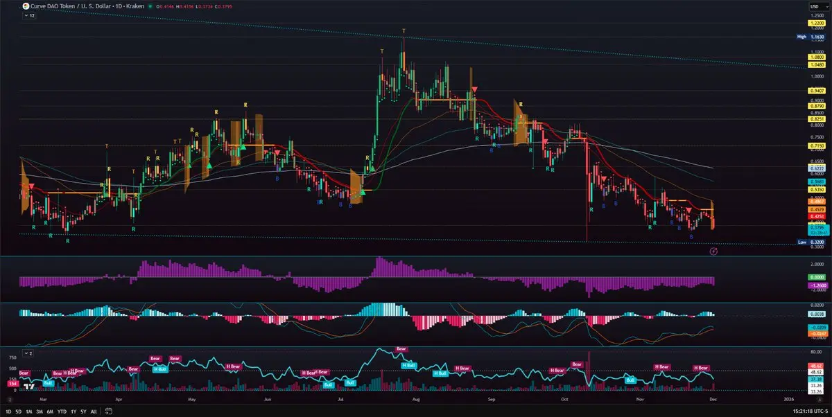Click the H Bull tag below the RSI peak
This screenshot has height=417, width=832.
pyautogui.click(x=410, y=365)
